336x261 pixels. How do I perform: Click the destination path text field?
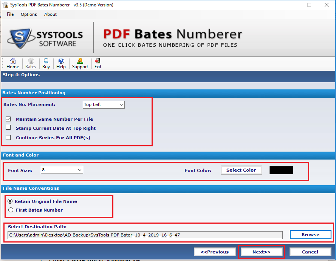tap(145, 235)
